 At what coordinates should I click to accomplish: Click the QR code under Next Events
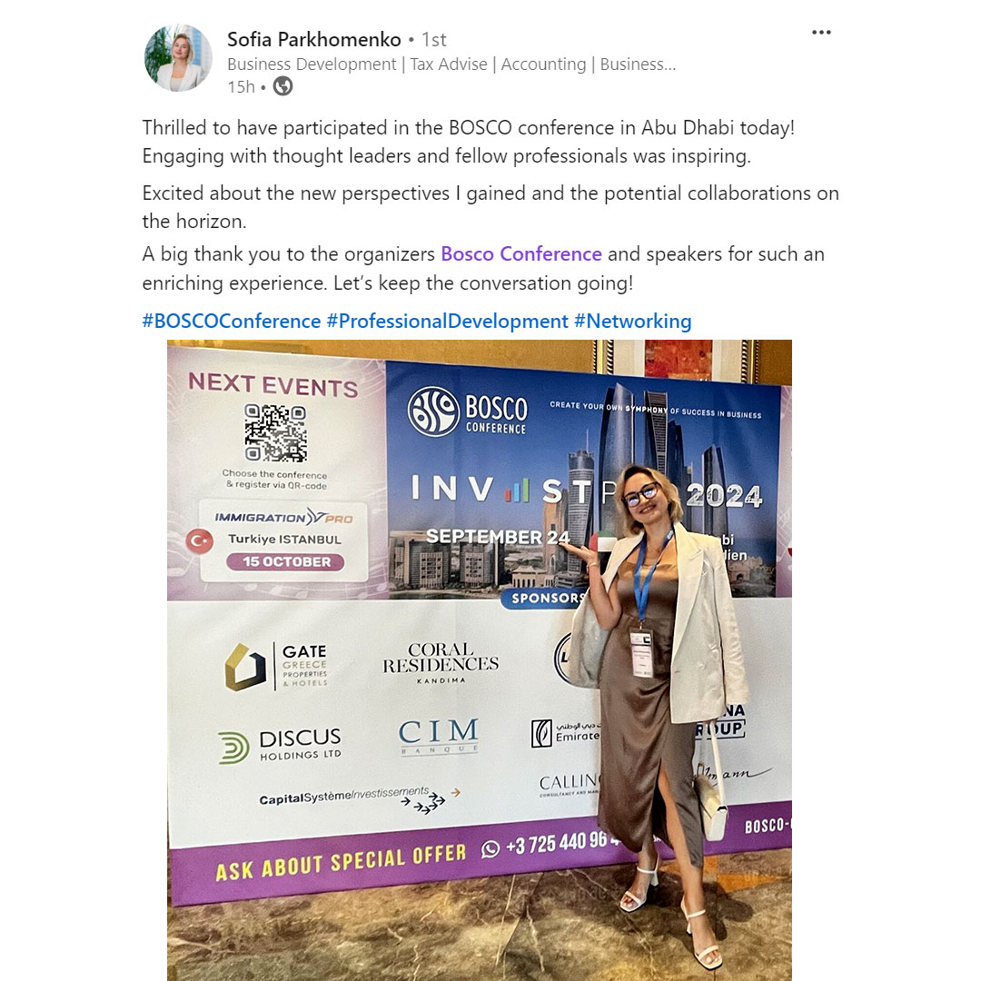(x=276, y=433)
